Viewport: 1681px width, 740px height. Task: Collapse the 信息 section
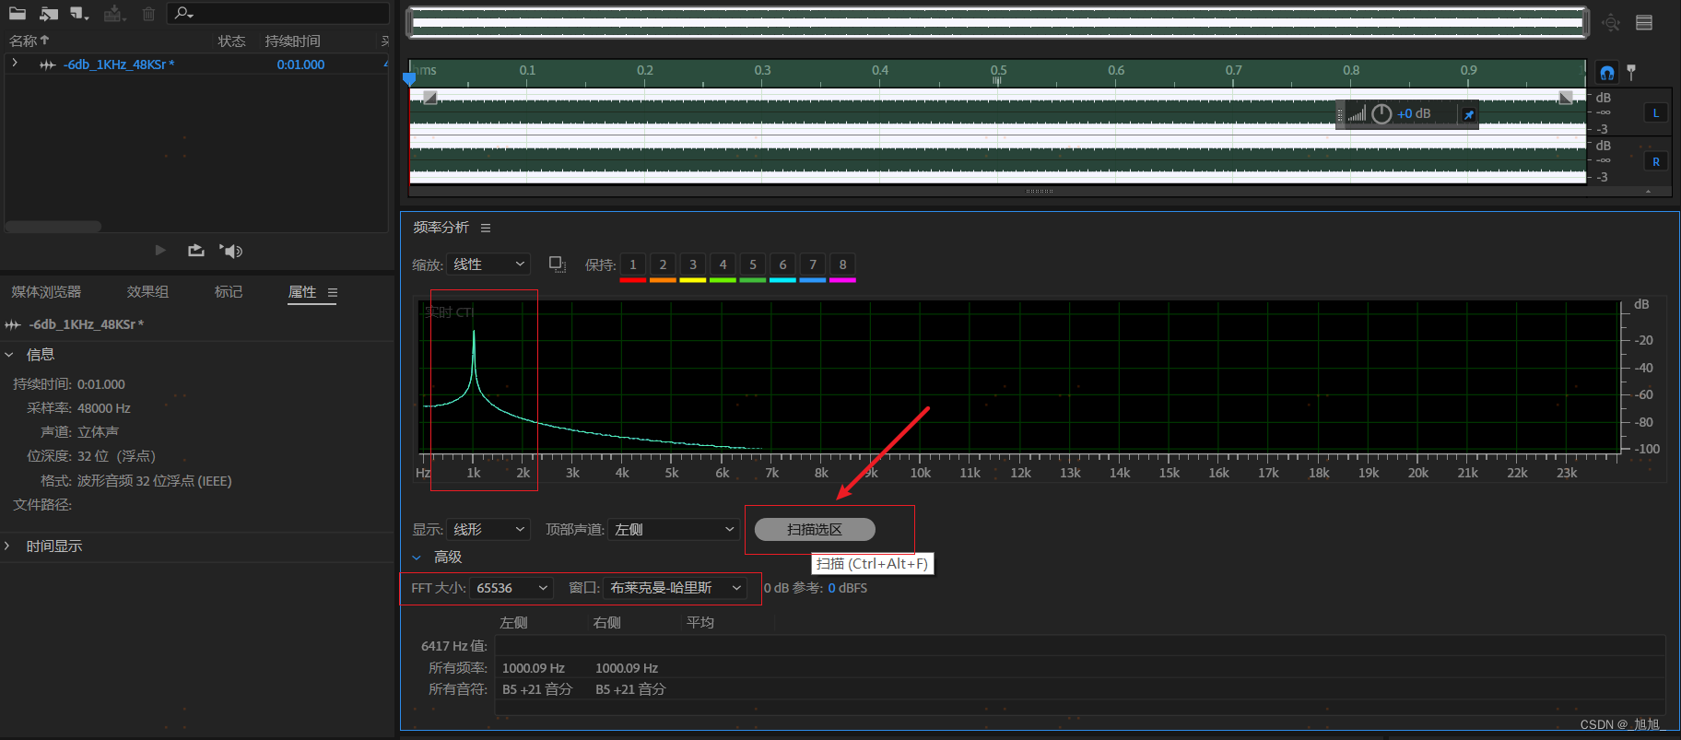[x=9, y=354]
